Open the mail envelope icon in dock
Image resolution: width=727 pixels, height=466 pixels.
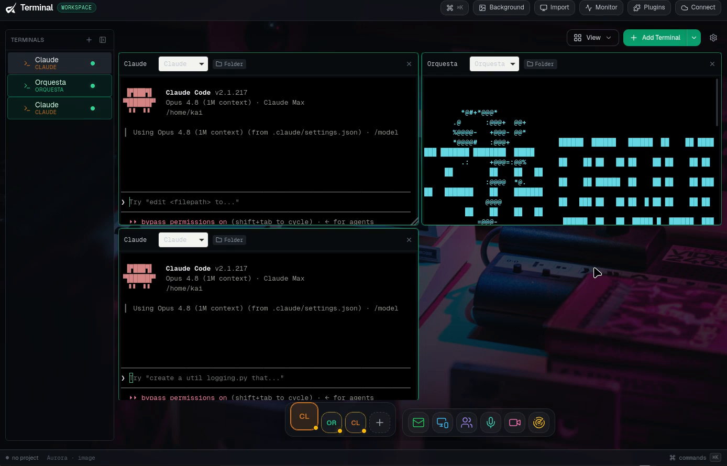coord(418,423)
